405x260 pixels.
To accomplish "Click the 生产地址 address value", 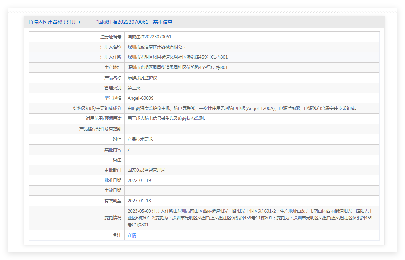I will pos(177,67).
